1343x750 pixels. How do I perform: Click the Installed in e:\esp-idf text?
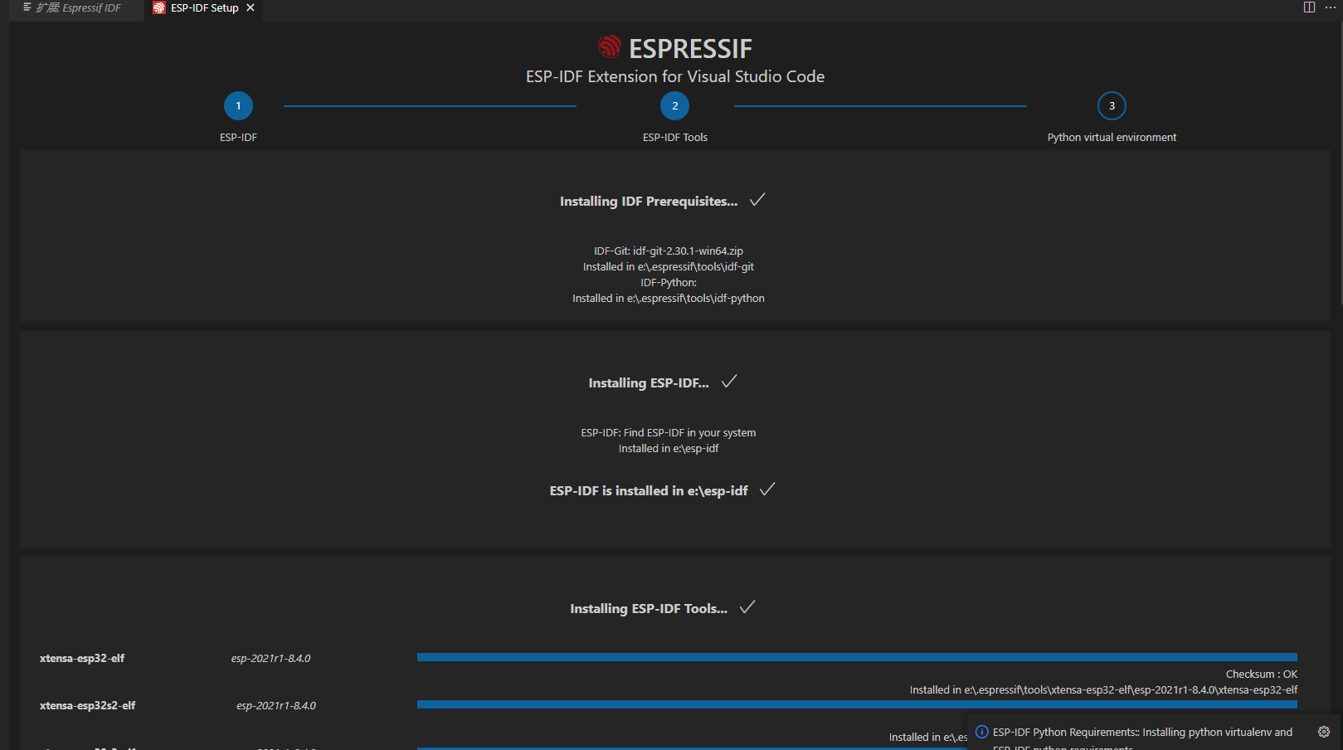pos(668,447)
